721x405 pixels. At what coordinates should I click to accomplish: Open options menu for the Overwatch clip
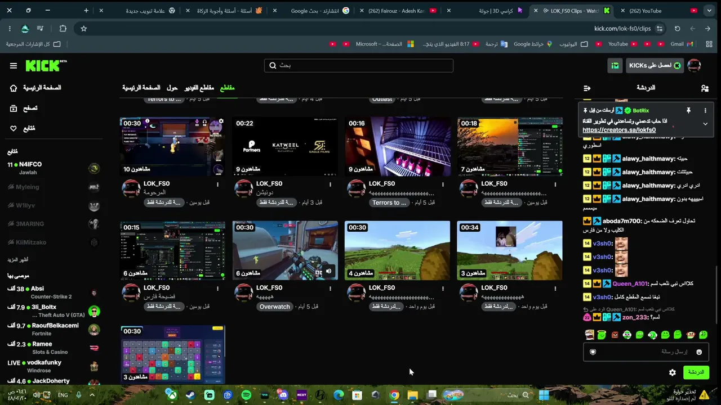[331, 288]
